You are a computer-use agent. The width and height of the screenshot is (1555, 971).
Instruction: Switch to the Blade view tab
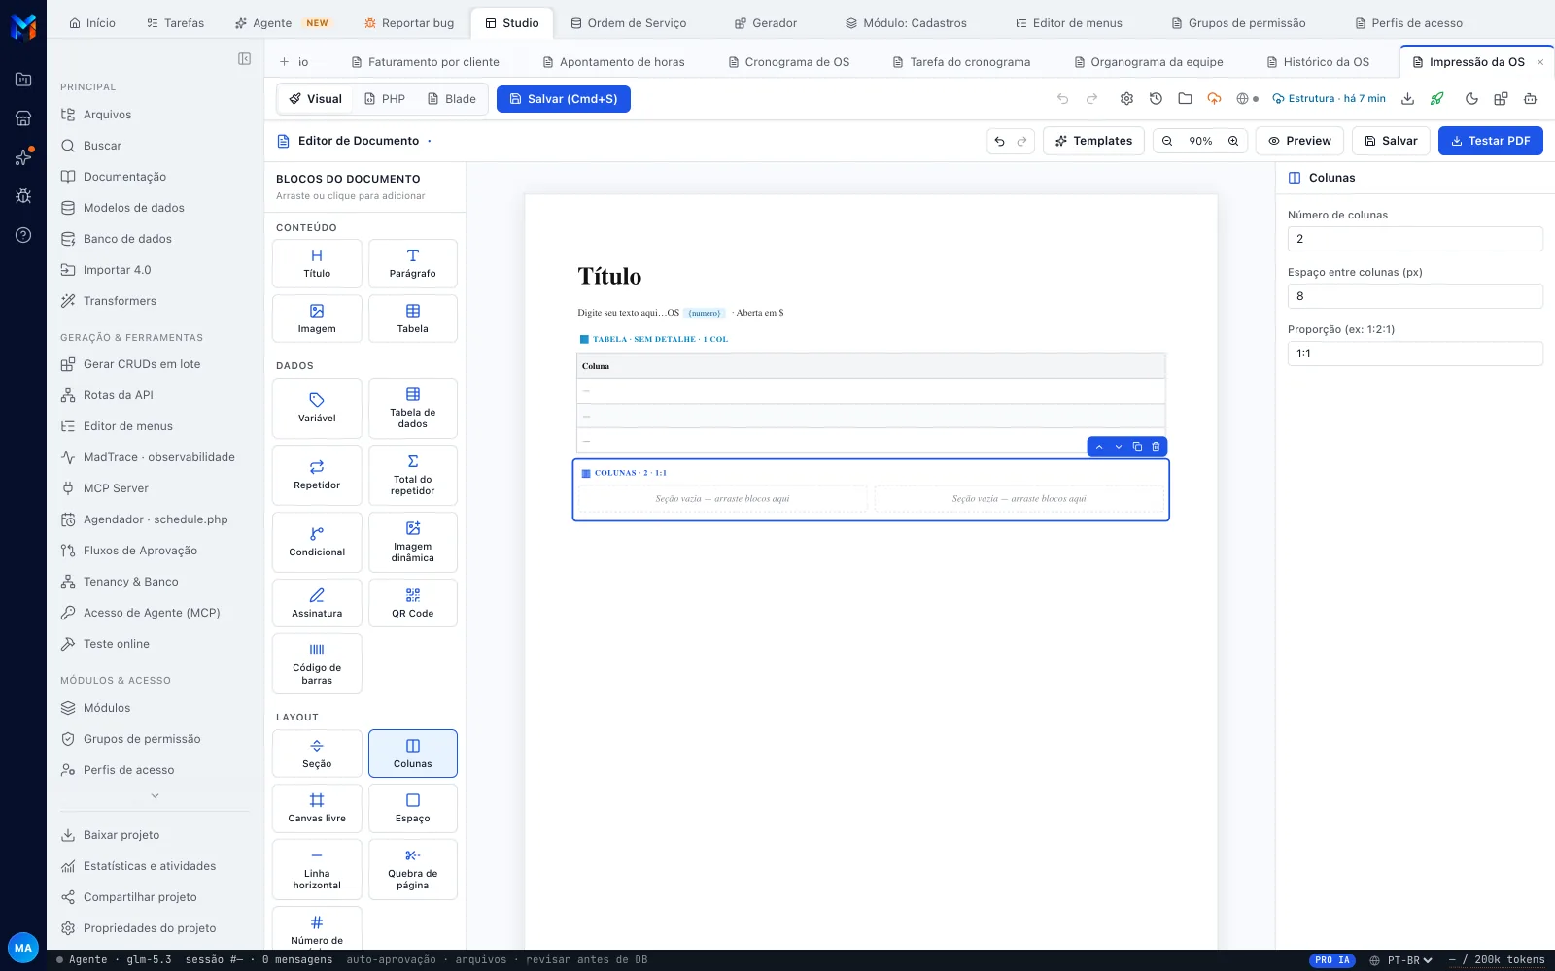coord(452,99)
